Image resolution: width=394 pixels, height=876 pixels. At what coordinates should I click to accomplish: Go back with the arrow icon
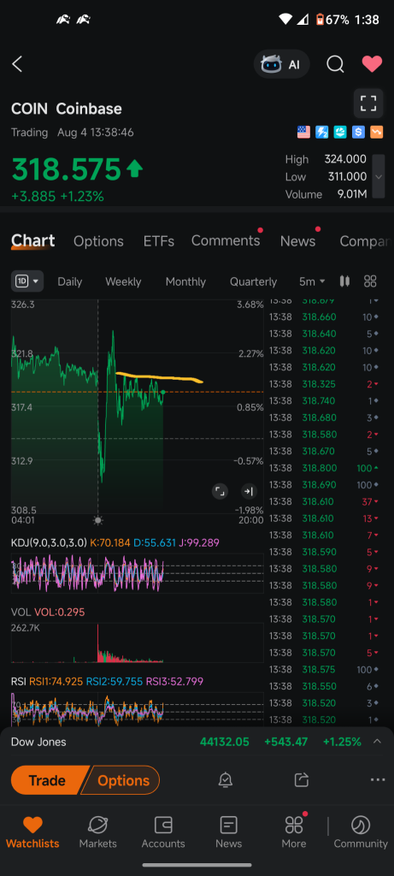(17, 64)
